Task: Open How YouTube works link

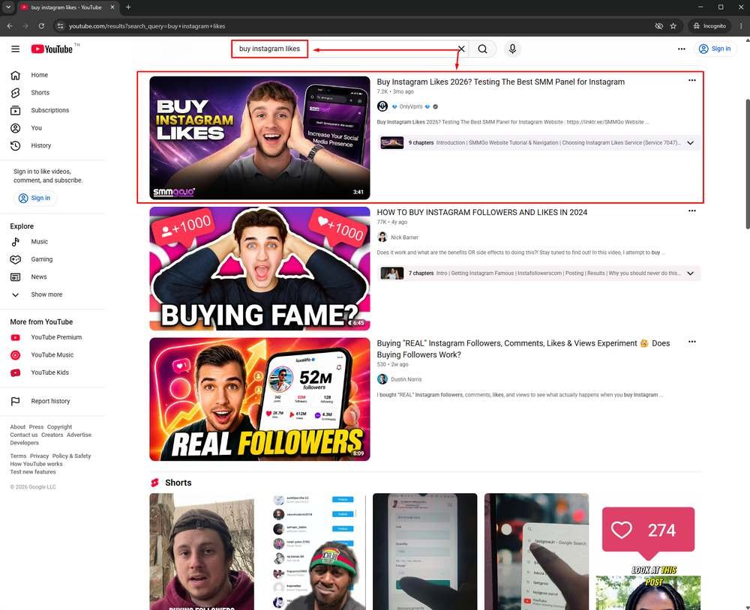Action: click(x=36, y=464)
